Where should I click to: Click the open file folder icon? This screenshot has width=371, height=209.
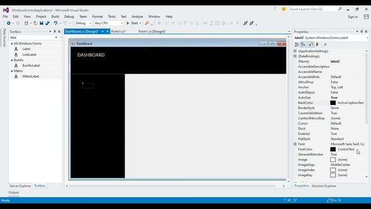click(x=35, y=23)
